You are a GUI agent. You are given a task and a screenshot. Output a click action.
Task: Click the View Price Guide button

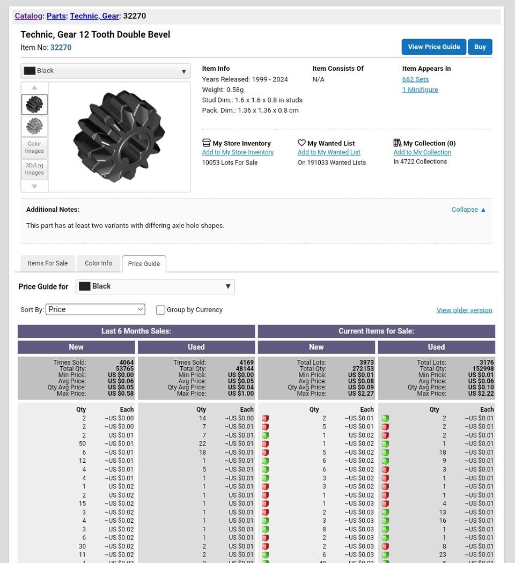pos(434,47)
